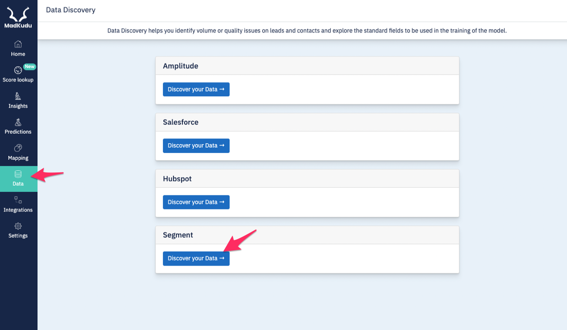Select Settings label in sidebar
The width and height of the screenshot is (567, 330).
pyautogui.click(x=18, y=236)
